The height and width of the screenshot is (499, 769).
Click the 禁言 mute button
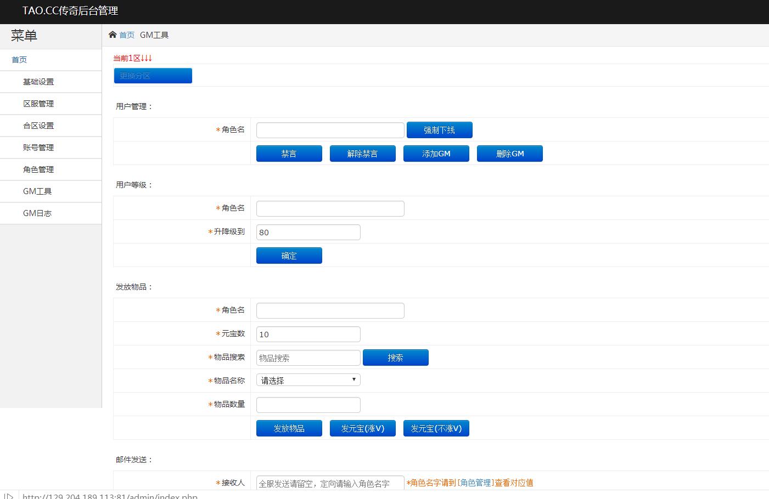click(289, 154)
